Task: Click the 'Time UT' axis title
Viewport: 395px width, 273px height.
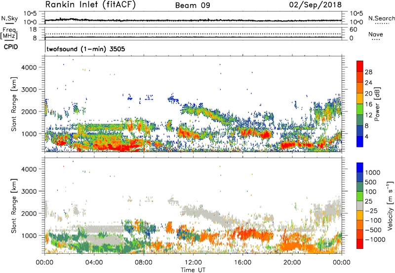Action: (x=193, y=270)
